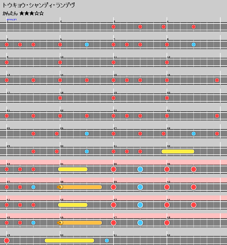Select the blue note in measure 6
Viewport: 227px width, 245px height.
click(x=87, y=45)
